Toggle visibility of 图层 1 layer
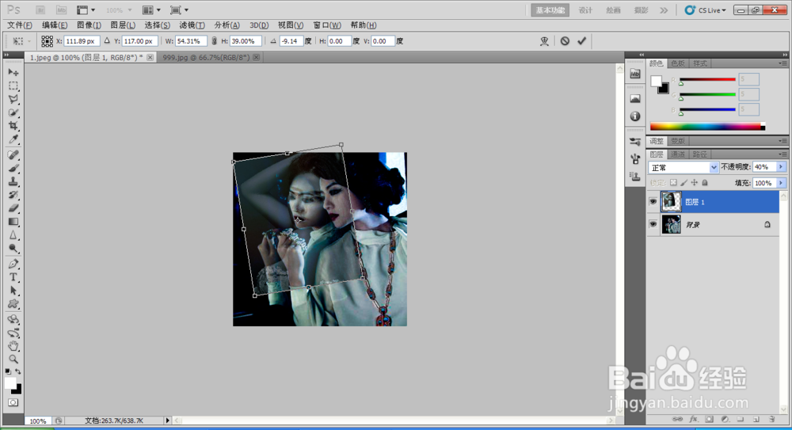Viewport: 792px width, 430px height. pyautogui.click(x=653, y=202)
